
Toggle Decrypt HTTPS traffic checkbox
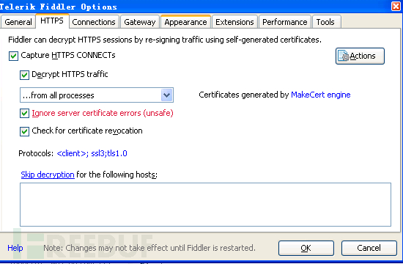point(24,75)
